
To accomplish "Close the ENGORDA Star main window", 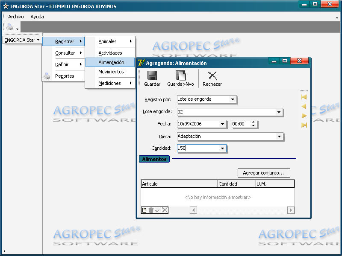I will click(330, 4).
